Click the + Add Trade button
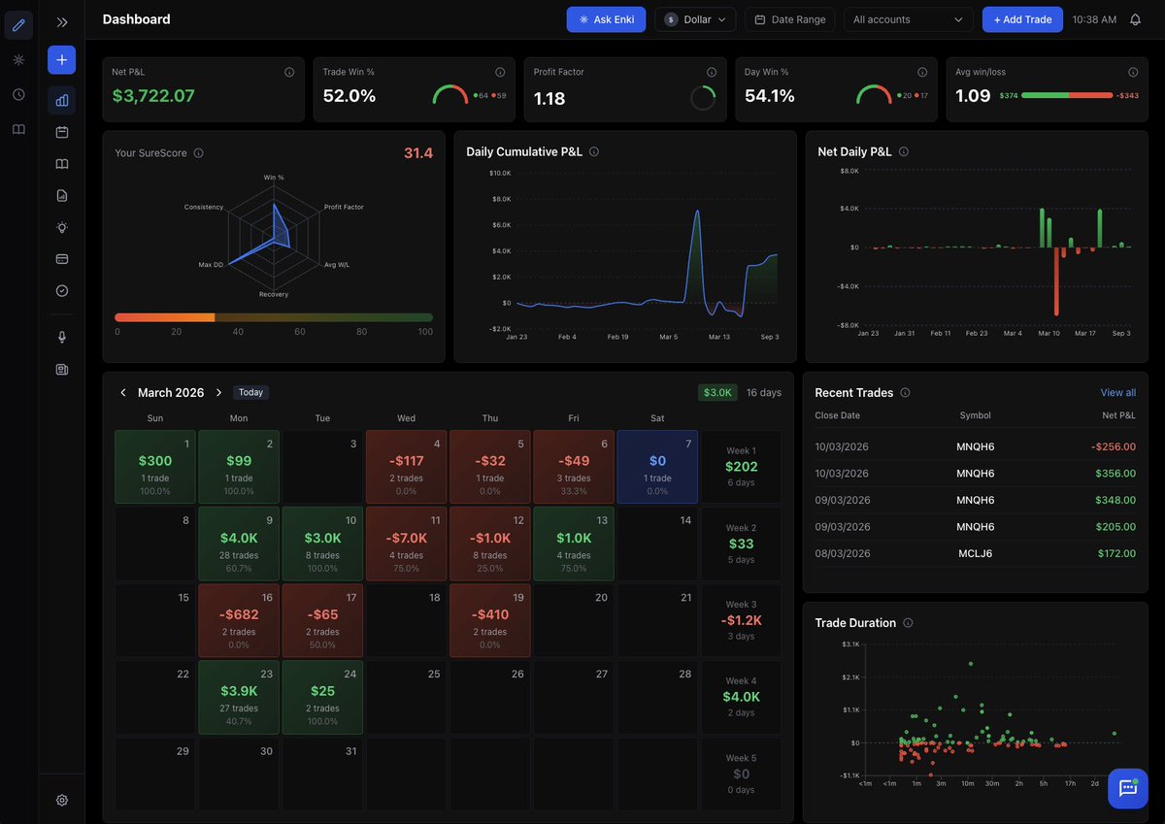This screenshot has width=1165, height=824. tap(1022, 19)
